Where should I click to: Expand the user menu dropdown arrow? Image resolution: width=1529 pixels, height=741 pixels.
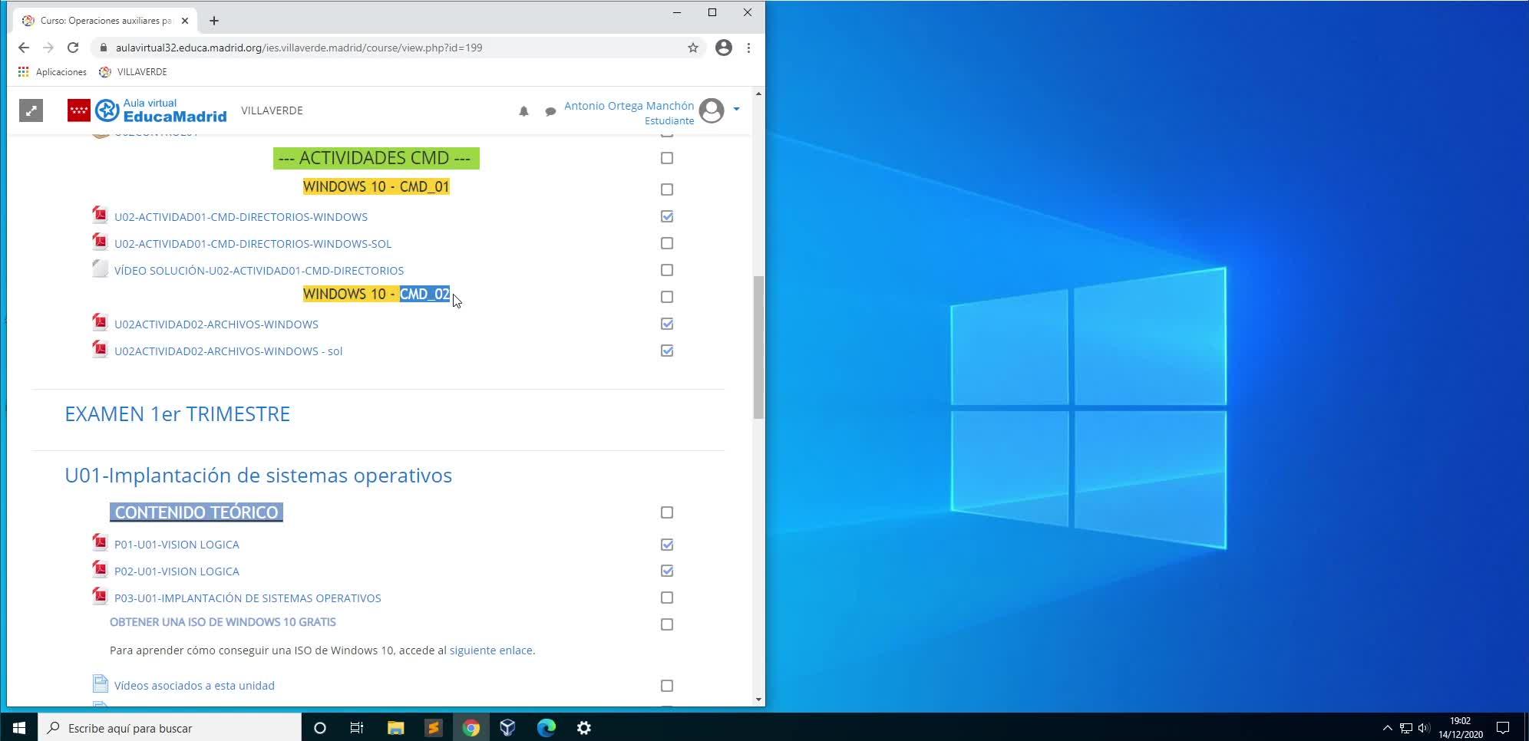point(736,109)
